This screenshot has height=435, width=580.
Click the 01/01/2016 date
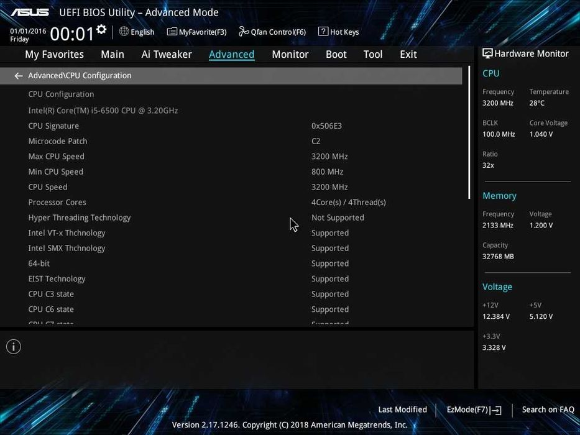click(28, 31)
